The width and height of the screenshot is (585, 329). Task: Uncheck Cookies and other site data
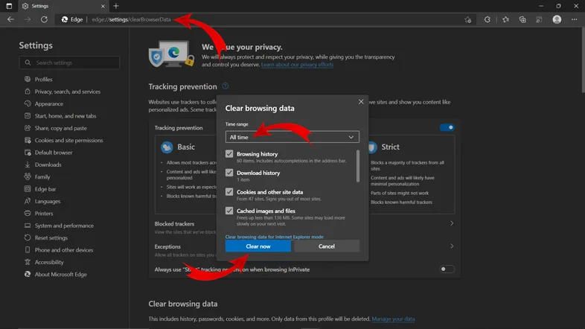click(x=229, y=192)
